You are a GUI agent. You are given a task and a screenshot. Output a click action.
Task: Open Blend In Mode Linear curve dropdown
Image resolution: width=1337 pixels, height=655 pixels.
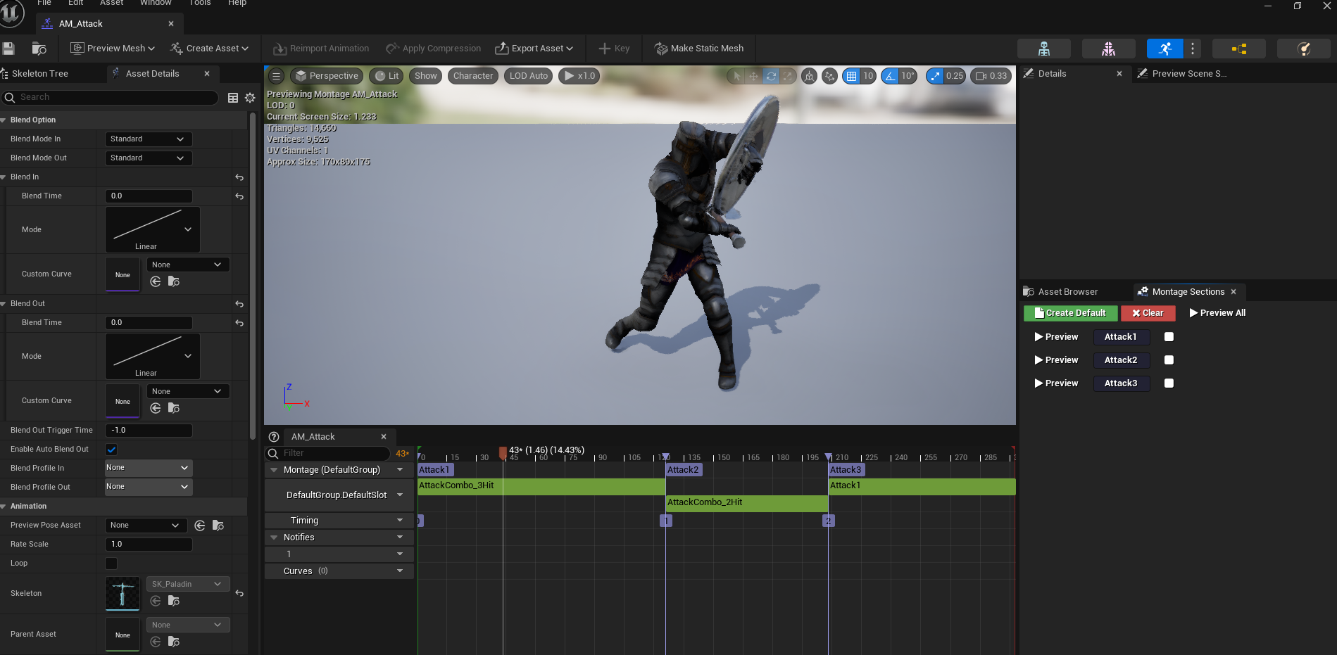pos(153,230)
